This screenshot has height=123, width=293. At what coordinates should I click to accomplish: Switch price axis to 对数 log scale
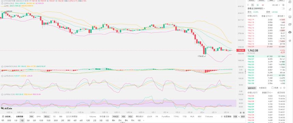(235, 117)
